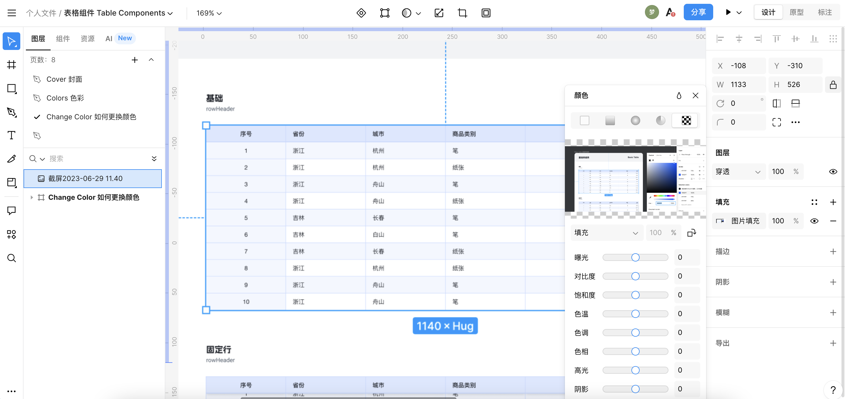The width and height of the screenshot is (845, 399).
Task: Select the Move pointer tool
Action: point(11,41)
